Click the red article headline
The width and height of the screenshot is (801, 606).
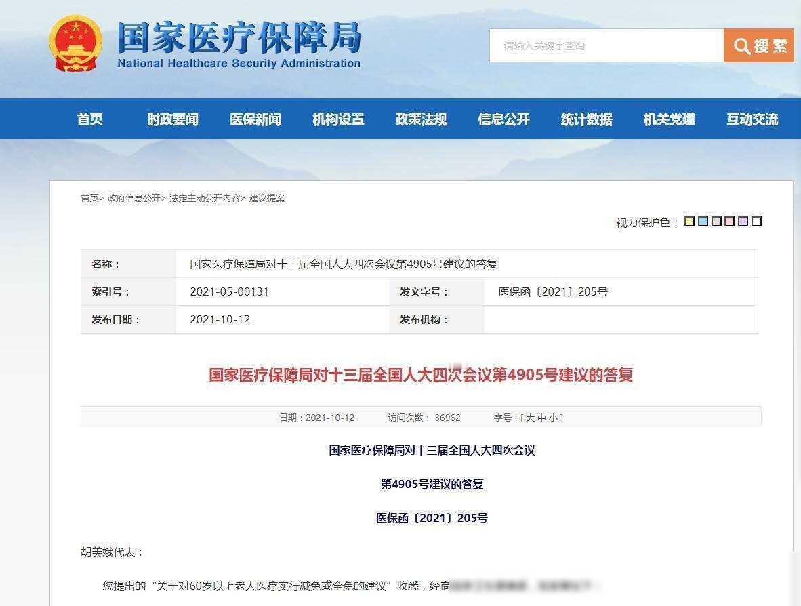point(421,375)
